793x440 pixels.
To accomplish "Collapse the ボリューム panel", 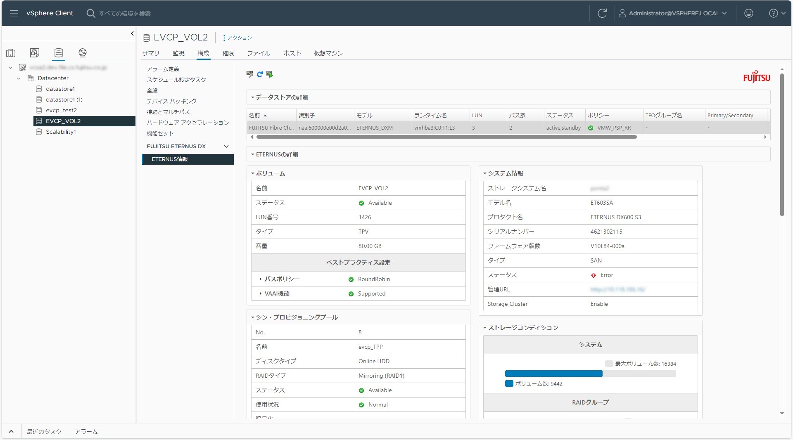I will (252, 173).
